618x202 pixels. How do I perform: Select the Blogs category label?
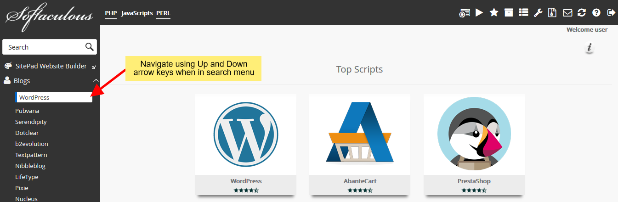click(x=22, y=81)
